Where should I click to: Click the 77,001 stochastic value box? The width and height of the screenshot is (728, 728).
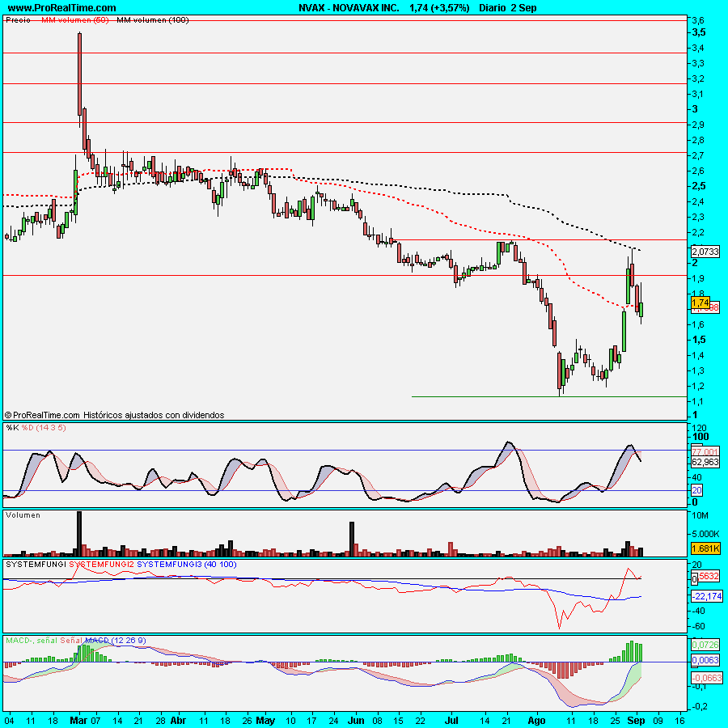pos(705,451)
